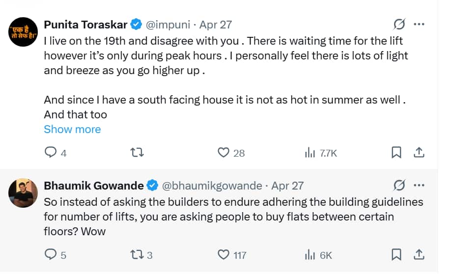This screenshot has width=450, height=274.
Task: Open Grok icon on Punita's tweet
Action: pos(399,24)
